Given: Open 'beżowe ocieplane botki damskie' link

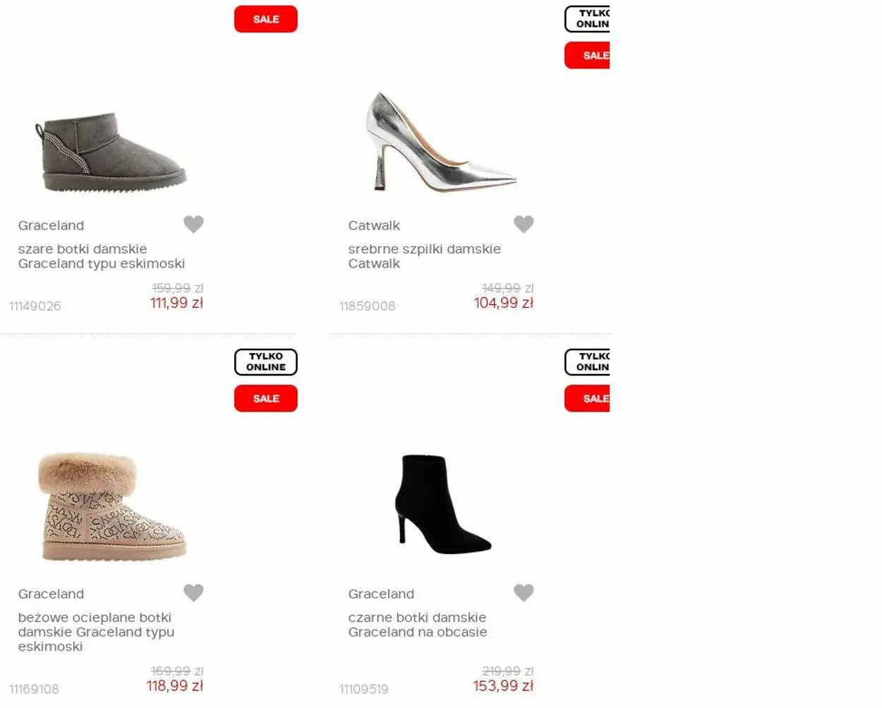Looking at the screenshot, I should [96, 632].
